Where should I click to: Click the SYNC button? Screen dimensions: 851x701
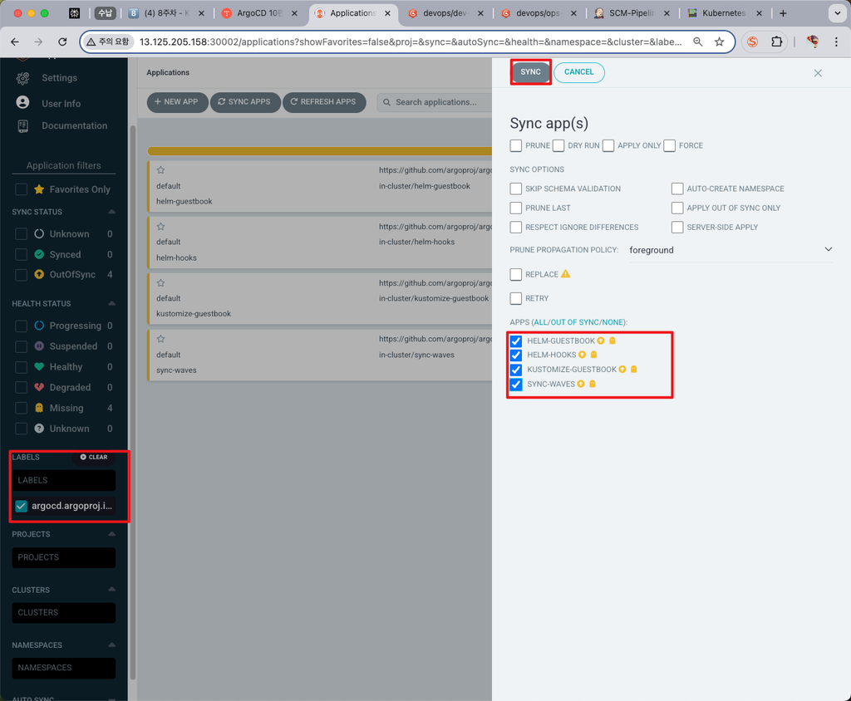(531, 72)
